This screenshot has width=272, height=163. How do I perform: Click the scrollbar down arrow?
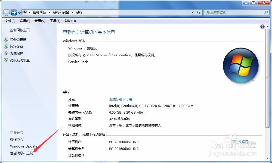(x=267, y=158)
